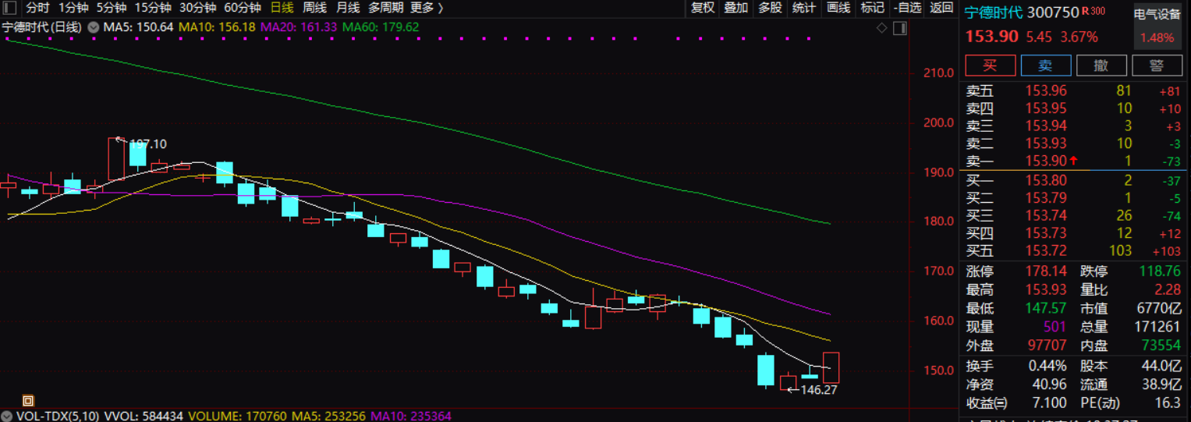Click the MA60: 179.62 legend label
Viewport: 1191px width, 422px height.
click(381, 27)
